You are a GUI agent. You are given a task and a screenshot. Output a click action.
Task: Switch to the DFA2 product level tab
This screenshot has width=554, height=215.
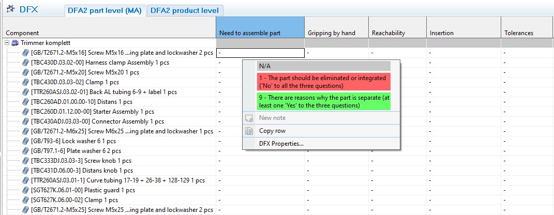(x=185, y=10)
